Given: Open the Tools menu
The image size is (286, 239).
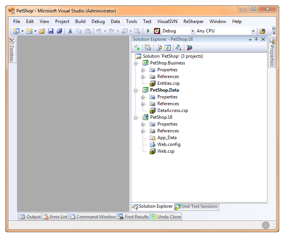Looking at the screenshot, I should tap(131, 21).
